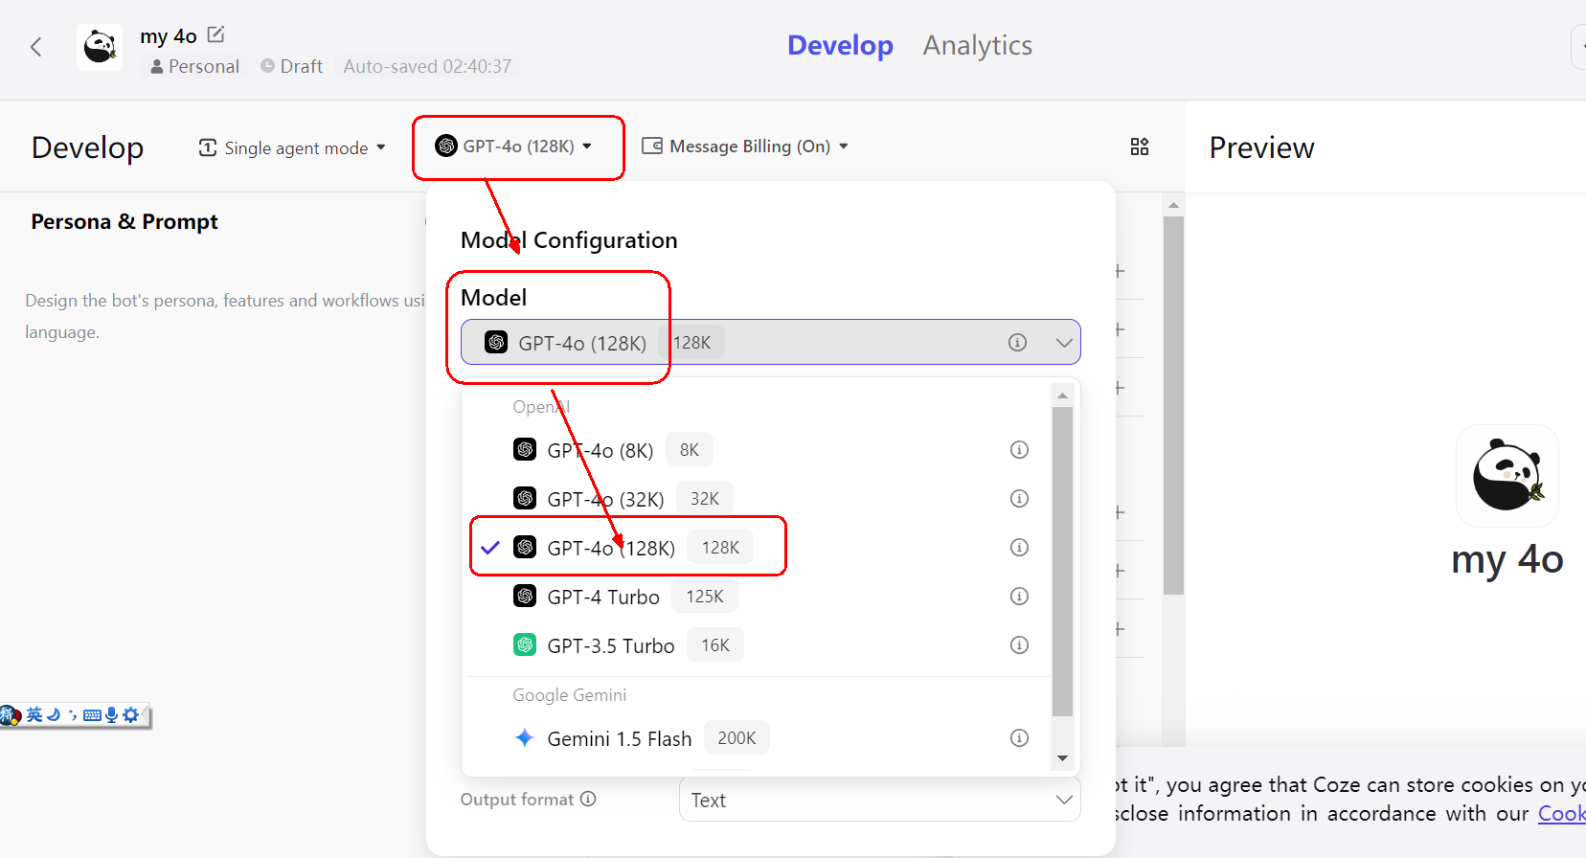Switch to the Analytics tab
Image resolution: width=1586 pixels, height=858 pixels.
coord(977,45)
